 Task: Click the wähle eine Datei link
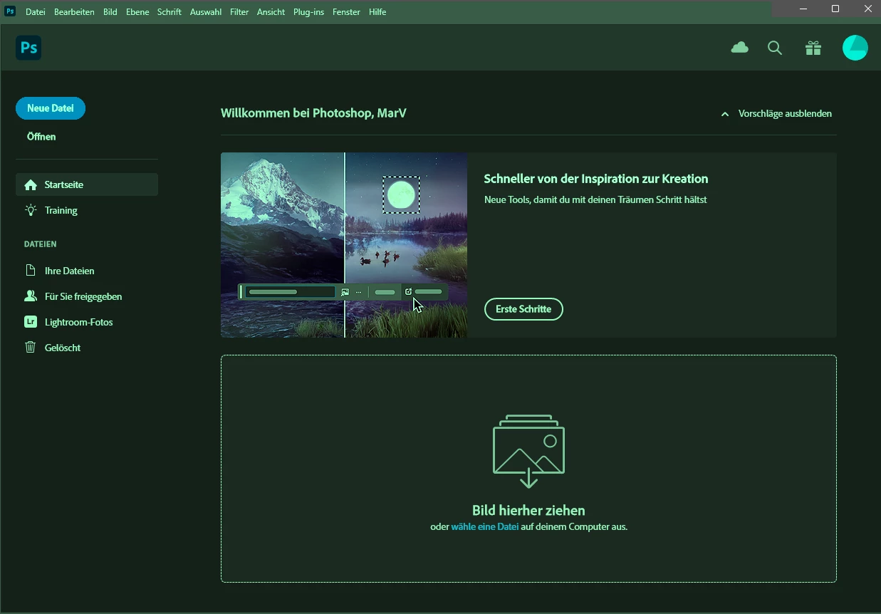pyautogui.click(x=485, y=527)
